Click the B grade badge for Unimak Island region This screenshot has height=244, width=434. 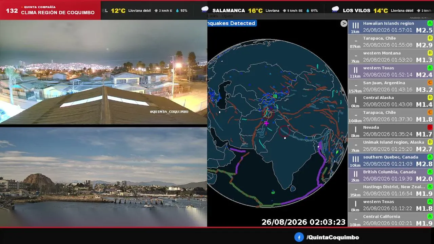point(430,142)
